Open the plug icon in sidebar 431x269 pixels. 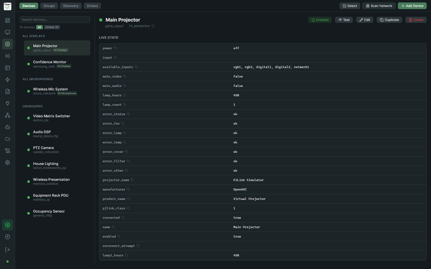(x=8, y=103)
